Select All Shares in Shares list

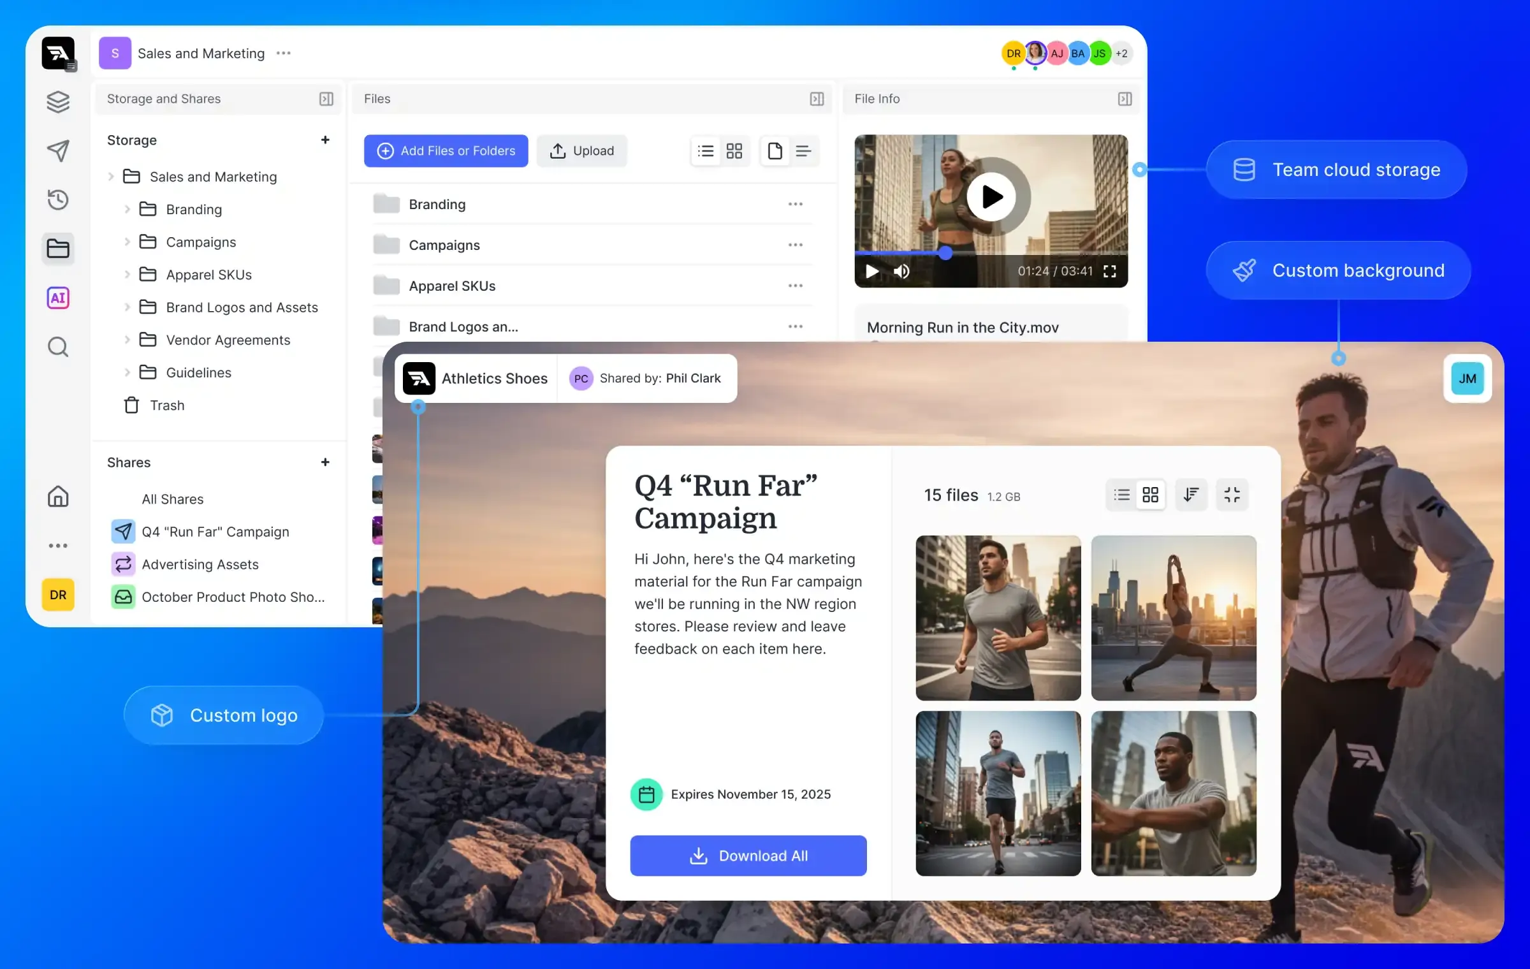pyautogui.click(x=173, y=499)
